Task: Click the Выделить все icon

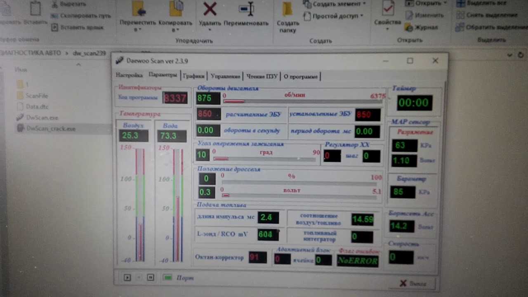Action: 460,3
